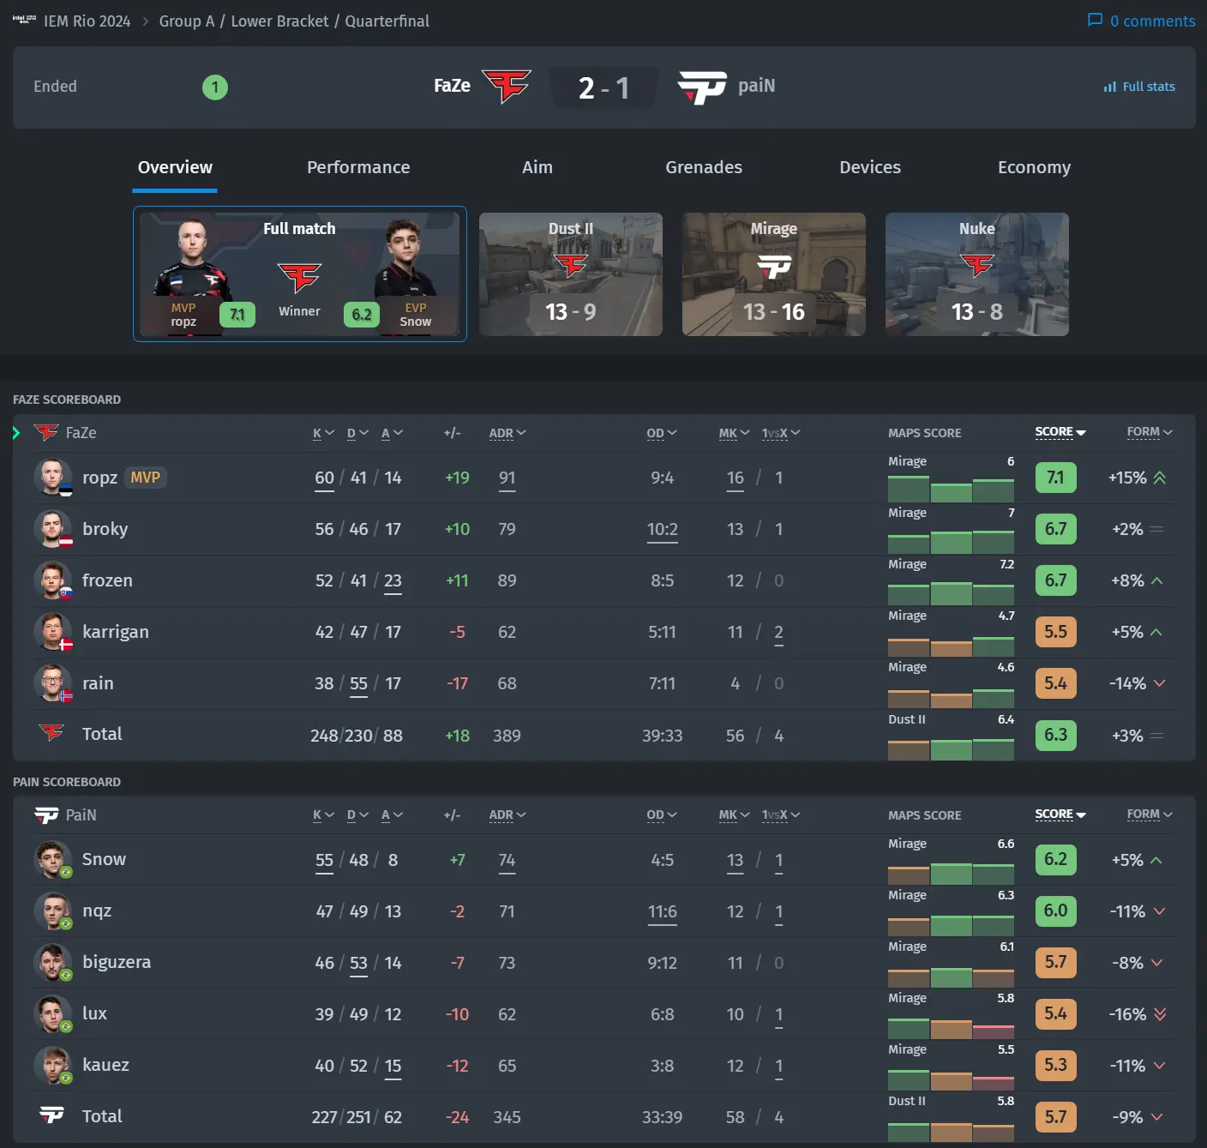
Task: Open the Devices tab
Action: pyautogui.click(x=870, y=167)
